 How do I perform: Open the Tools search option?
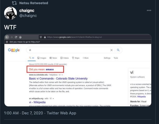(x=116, y=58)
